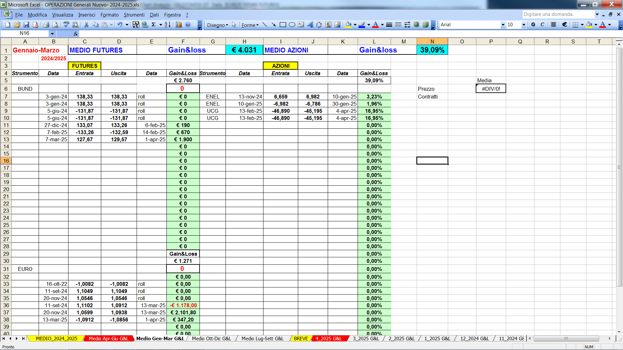
Task: Go to the last sheet tab button
Action: (23, 339)
